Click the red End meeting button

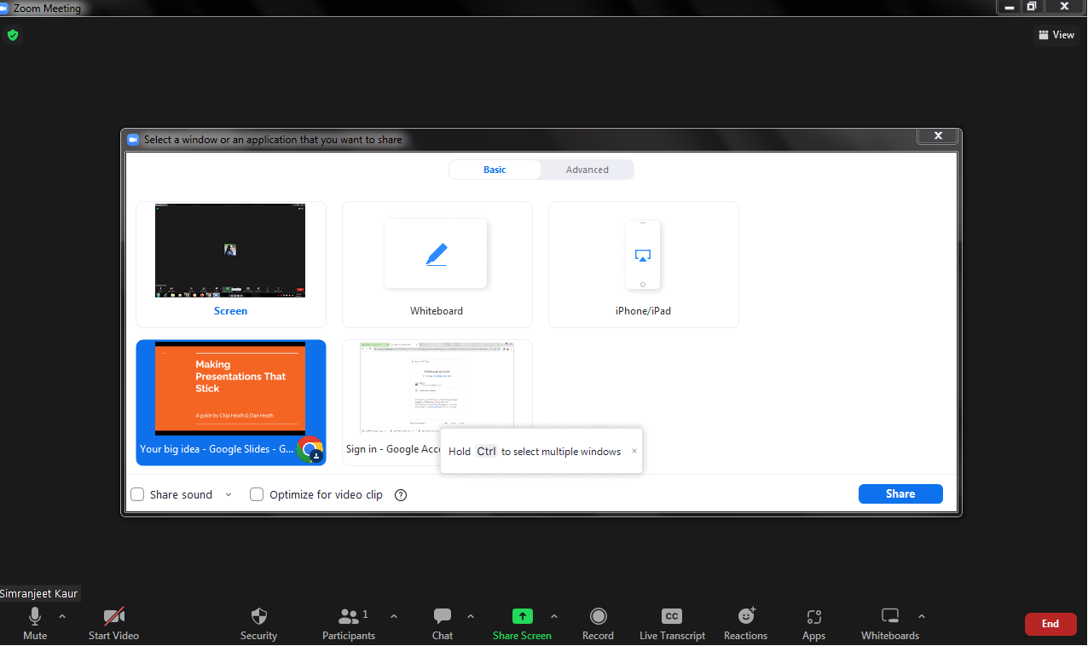(x=1050, y=624)
